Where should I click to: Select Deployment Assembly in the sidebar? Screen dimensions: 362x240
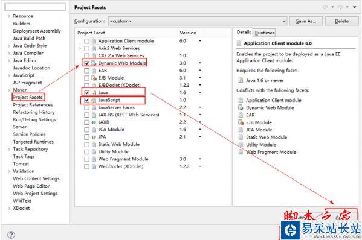point(37,31)
